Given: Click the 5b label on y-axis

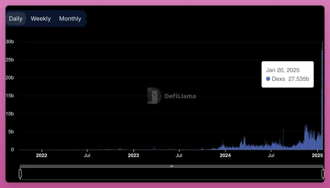Looking at the screenshot, I should tap(11, 132).
